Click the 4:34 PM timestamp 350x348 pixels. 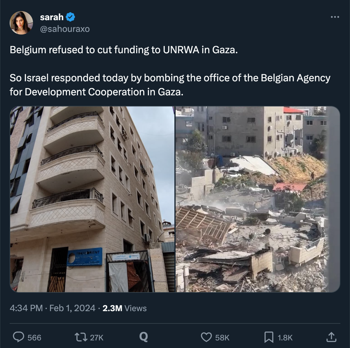pos(26,308)
